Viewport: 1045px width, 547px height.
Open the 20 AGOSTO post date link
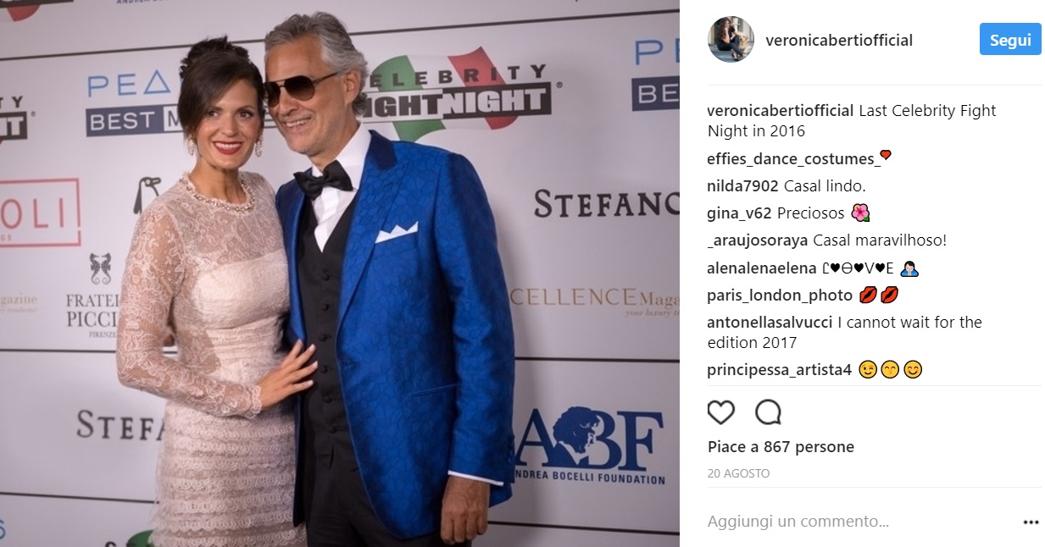tap(738, 473)
